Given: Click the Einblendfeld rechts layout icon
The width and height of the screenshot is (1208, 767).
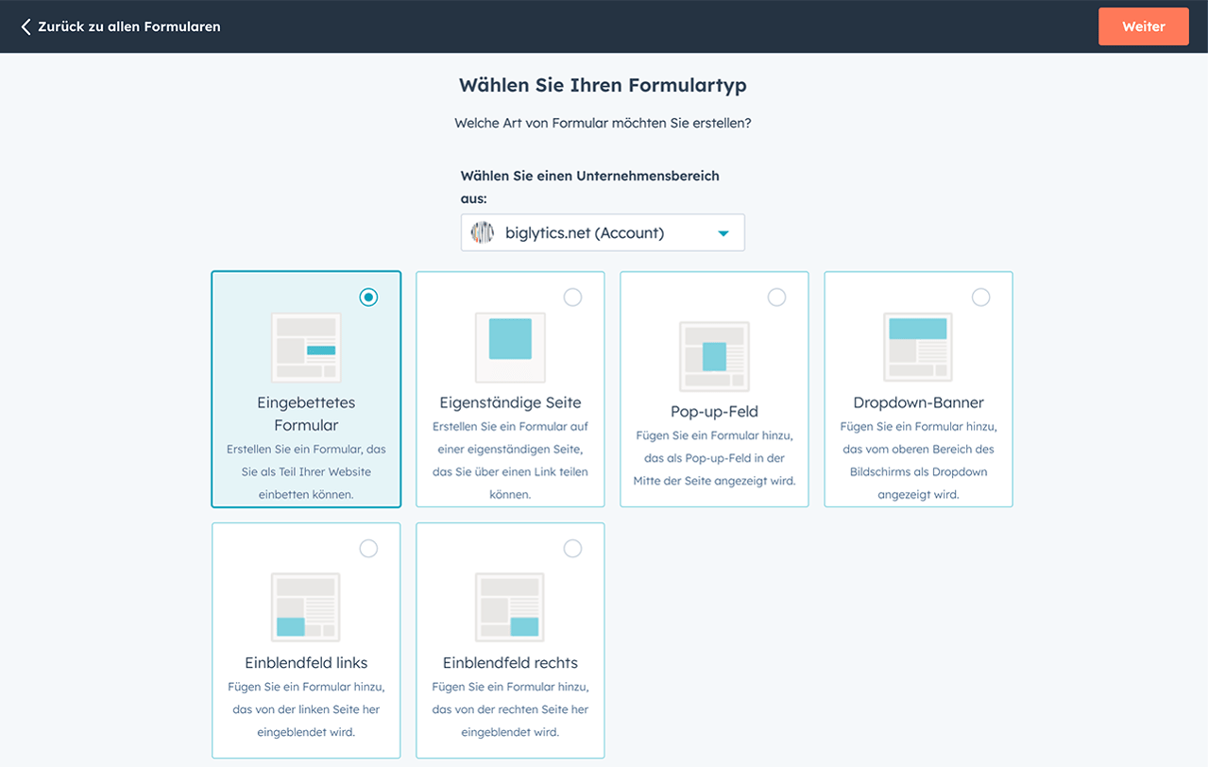Looking at the screenshot, I should [x=510, y=607].
